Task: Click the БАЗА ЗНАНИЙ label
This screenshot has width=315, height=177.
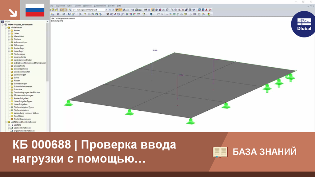Action: pyautogui.click(x=264, y=152)
